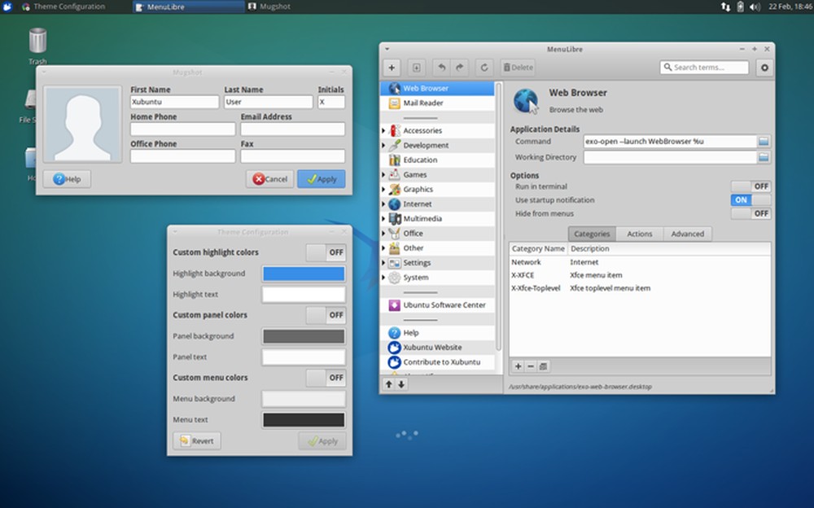Click the Redo icon in MenuLibre toolbar

click(x=457, y=67)
